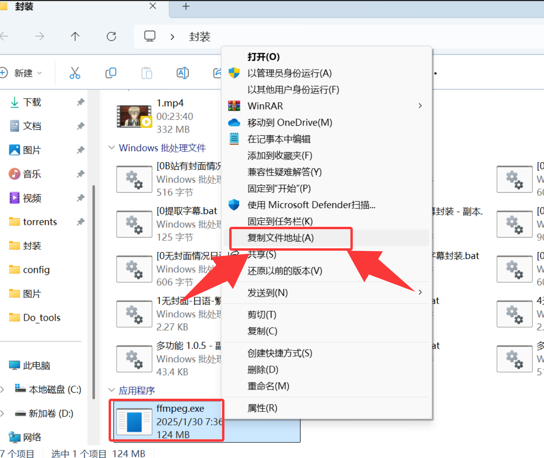
Task: Expand the WinRAR submenu arrow
Action: click(420, 106)
